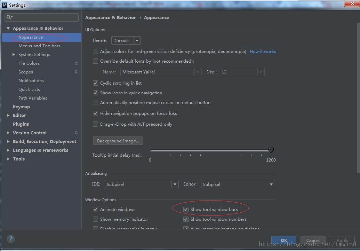This screenshot has height=251, width=360.
Task: Click the Background Image button
Action: click(118, 141)
